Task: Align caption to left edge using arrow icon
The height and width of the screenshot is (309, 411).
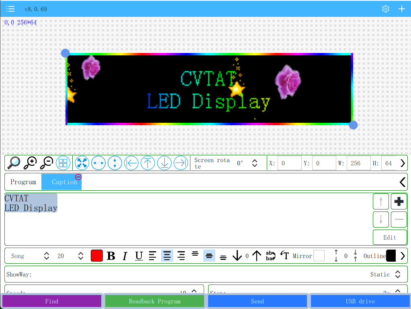Action: tap(131, 163)
